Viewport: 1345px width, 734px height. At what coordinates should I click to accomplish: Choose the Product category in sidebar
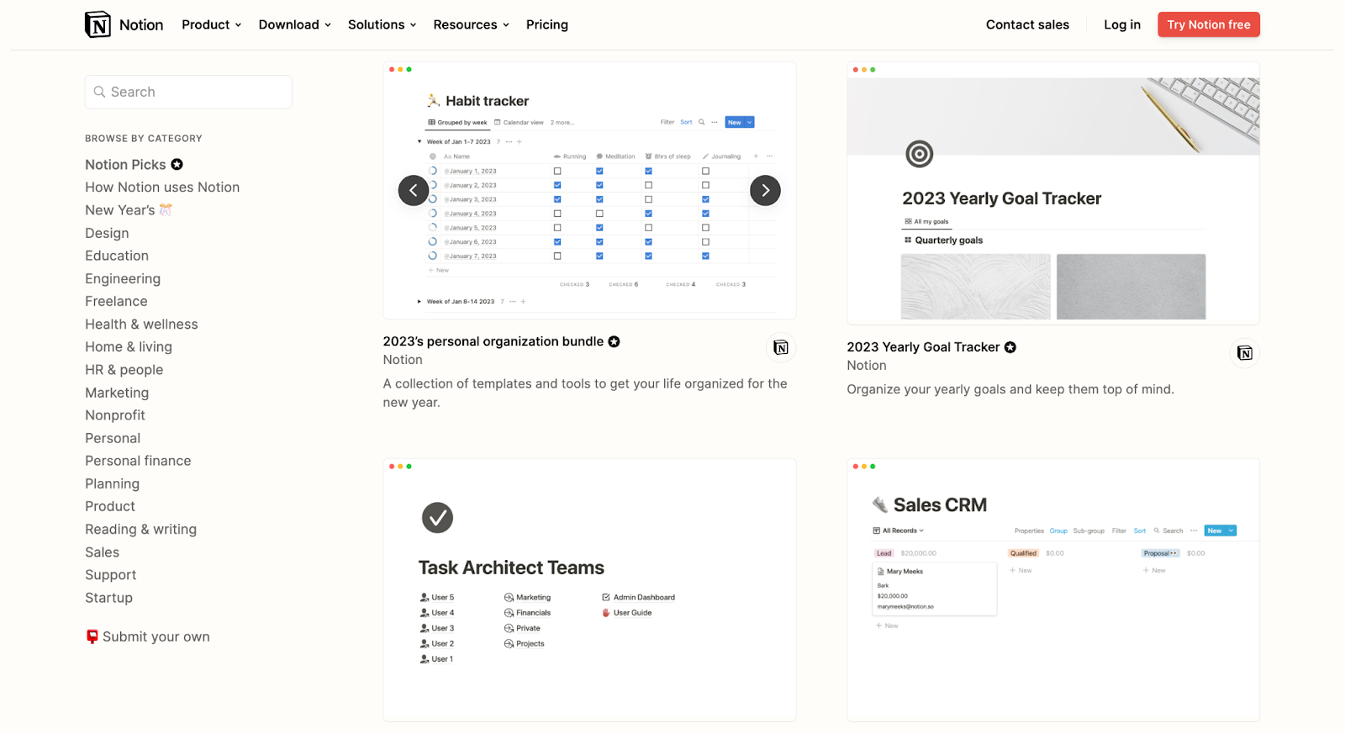click(x=110, y=506)
